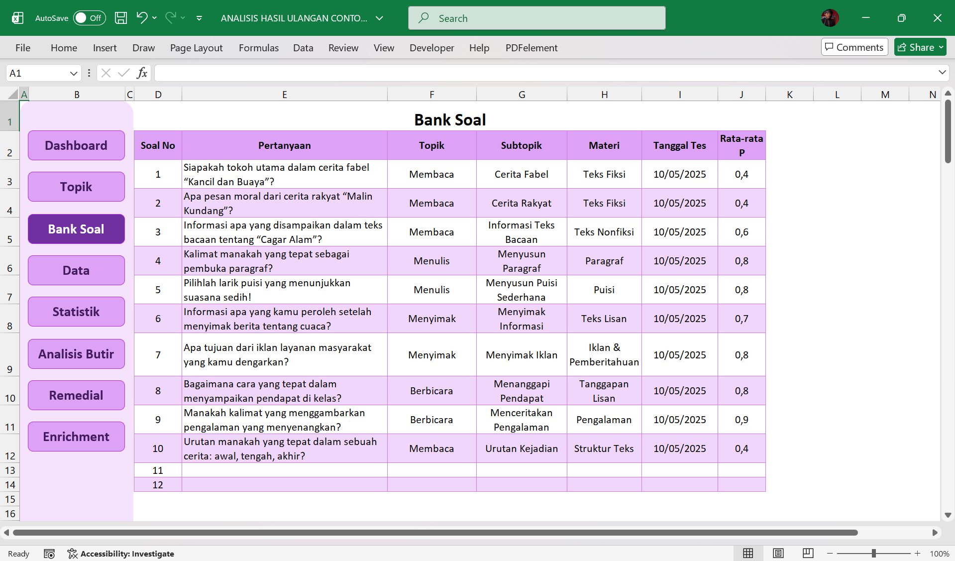Click the Excel app icon
Screen dimensions: 955x561
point(17,18)
